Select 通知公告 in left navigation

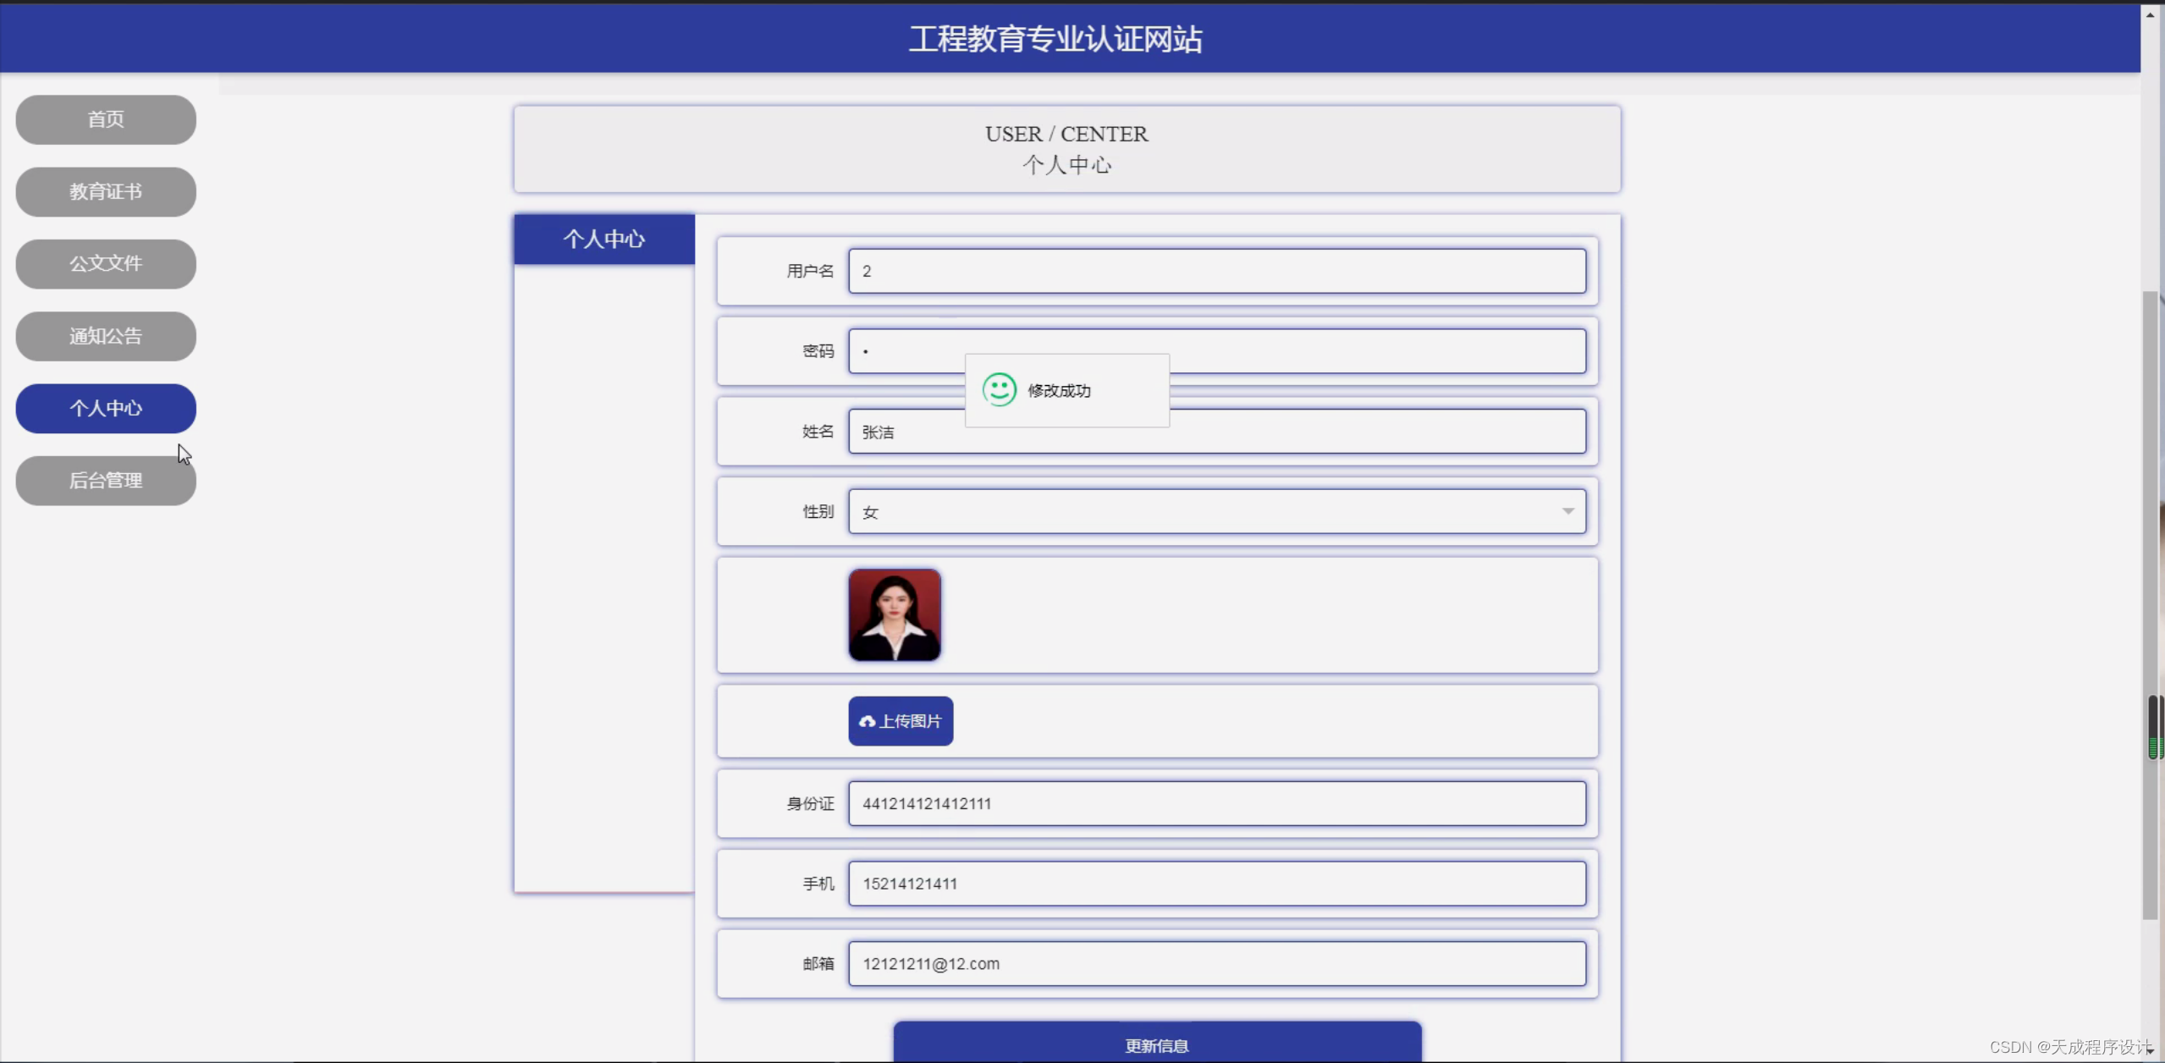click(x=106, y=336)
